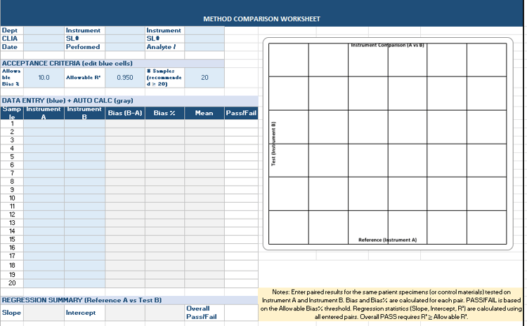Select the Analyte label cell
The width and height of the screenshot is (527, 326).
tap(164, 47)
